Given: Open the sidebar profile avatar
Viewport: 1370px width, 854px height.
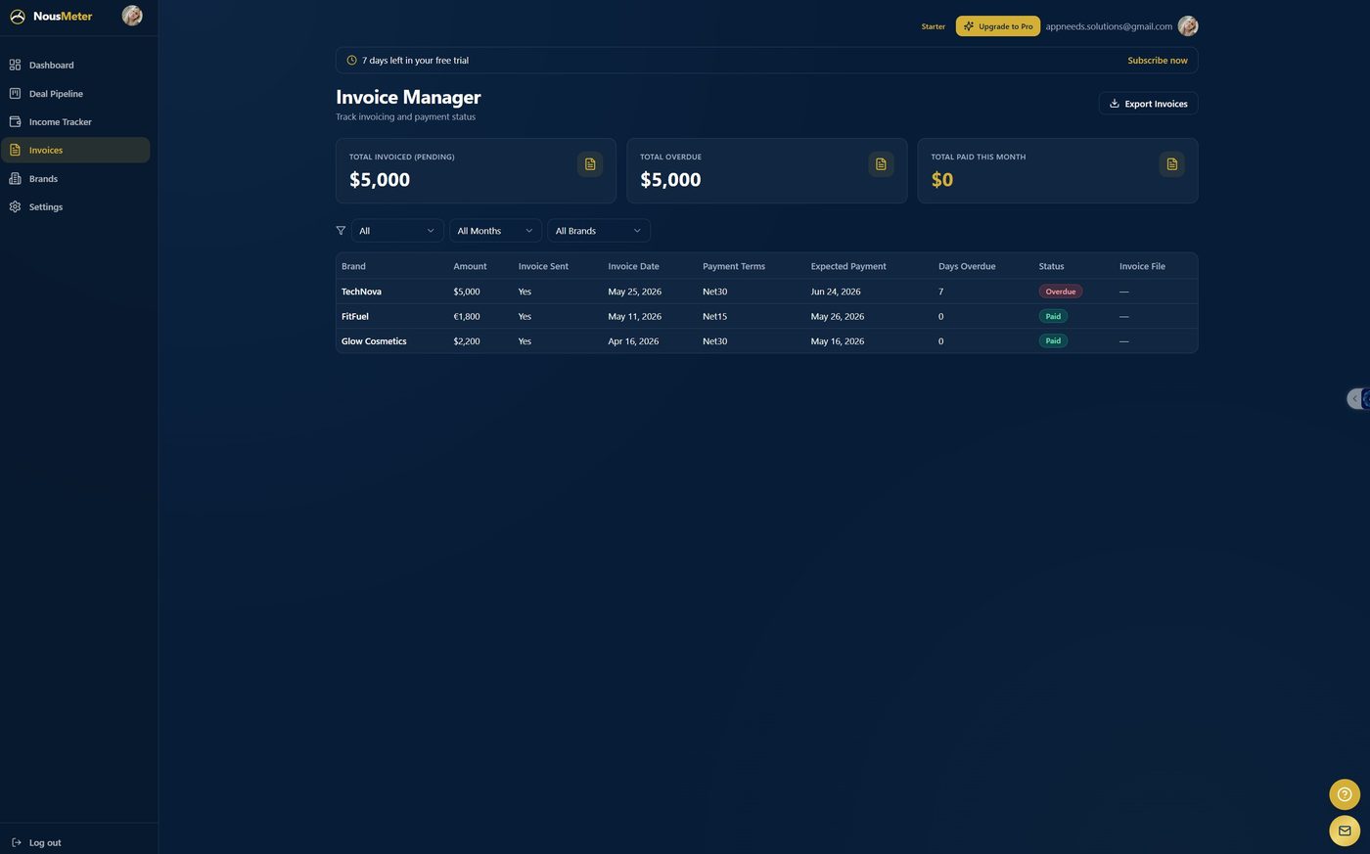Looking at the screenshot, I should 132,15.
